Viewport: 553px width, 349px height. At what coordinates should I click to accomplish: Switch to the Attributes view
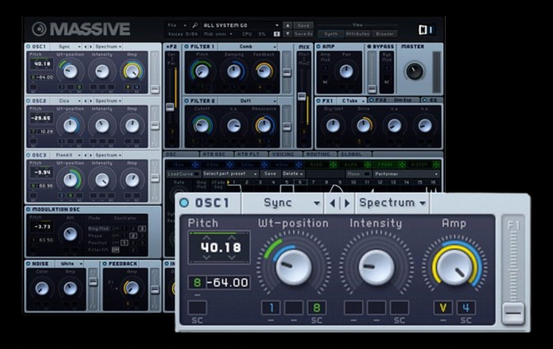357,34
